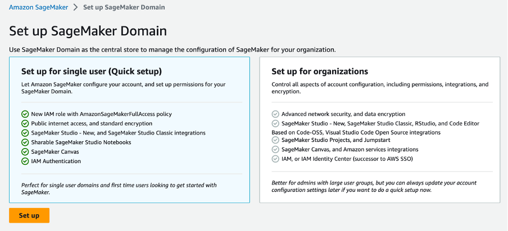Viewport: 508px width, 231px height.
Task: Click the grey check beside SageMaker Studio Classic, RStudio
Action: pos(275,123)
